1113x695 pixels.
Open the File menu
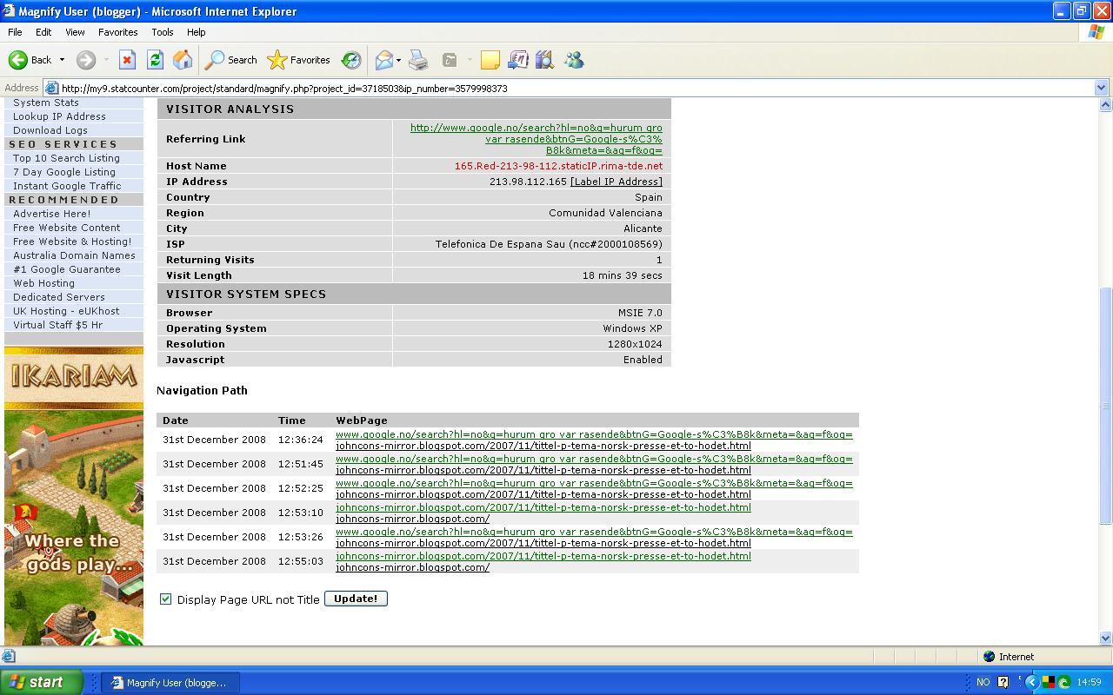(x=15, y=32)
